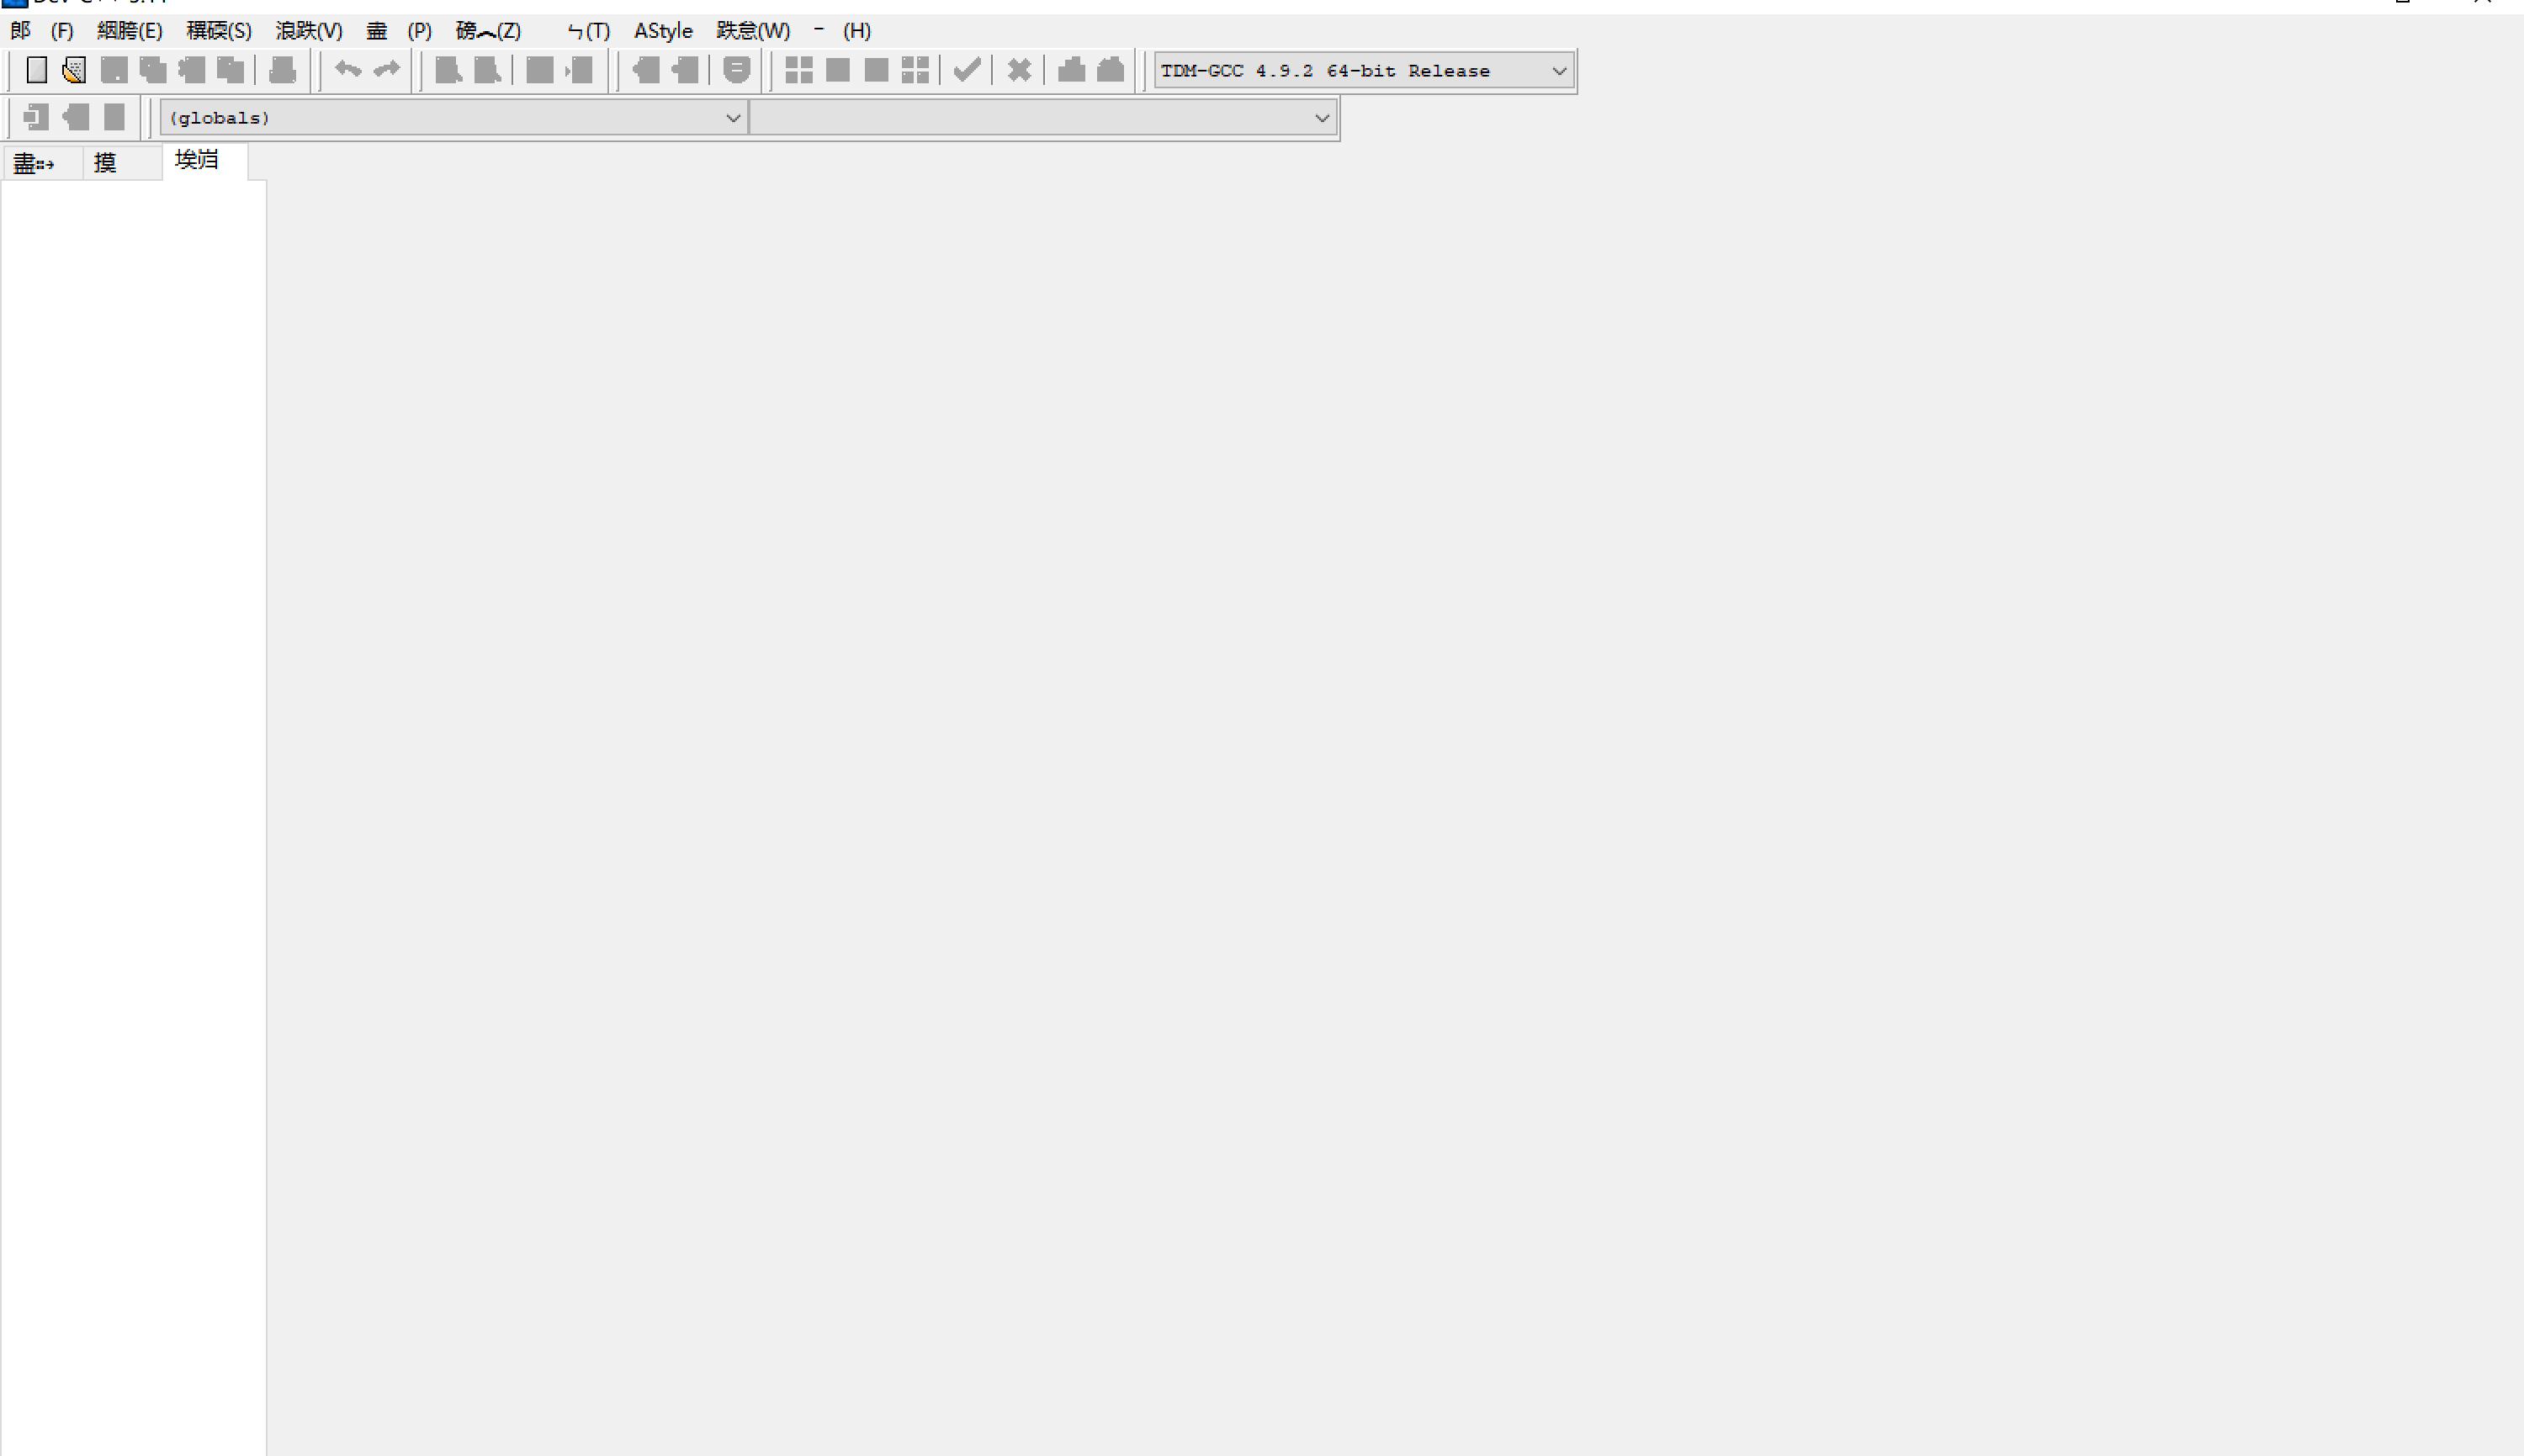This screenshot has width=2524, height=1456.
Task: Open the (F) File menu
Action: tap(62, 31)
